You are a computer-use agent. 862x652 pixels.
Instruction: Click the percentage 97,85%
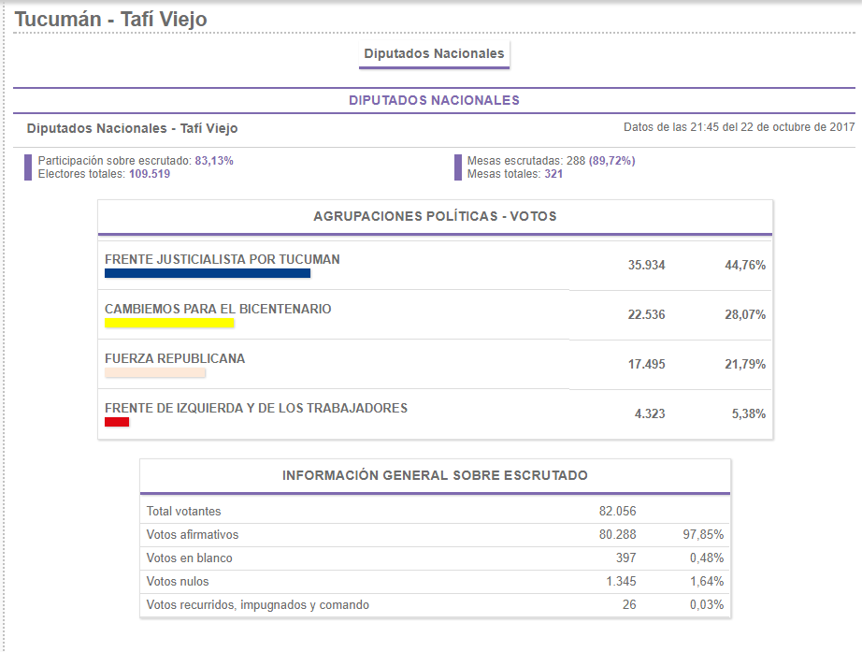(x=703, y=534)
